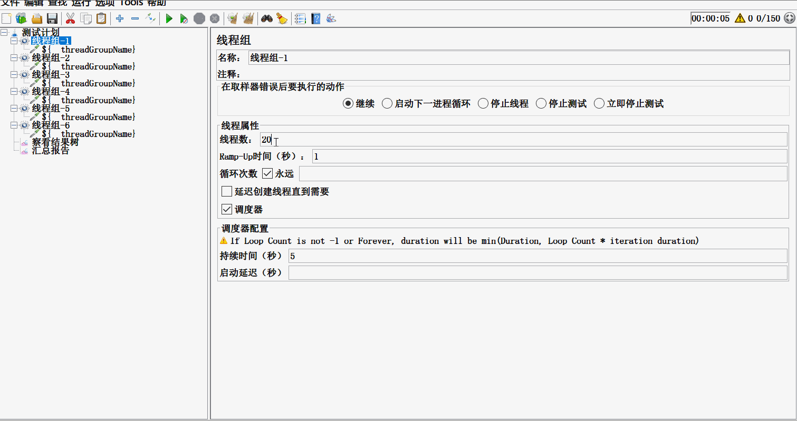Collapse the 测试计划 root node toggle
The width and height of the screenshot is (797, 421).
pyautogui.click(x=4, y=33)
